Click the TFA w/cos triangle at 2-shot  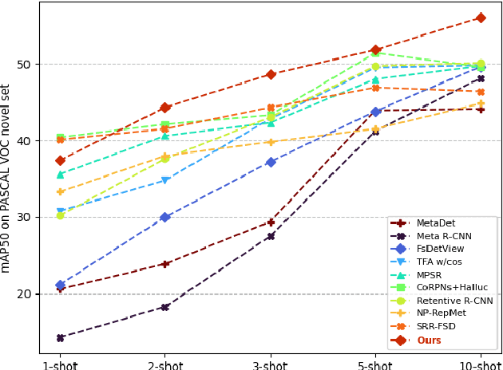165,180
